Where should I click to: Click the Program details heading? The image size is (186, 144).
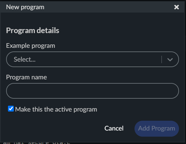pyautogui.click(x=32, y=31)
